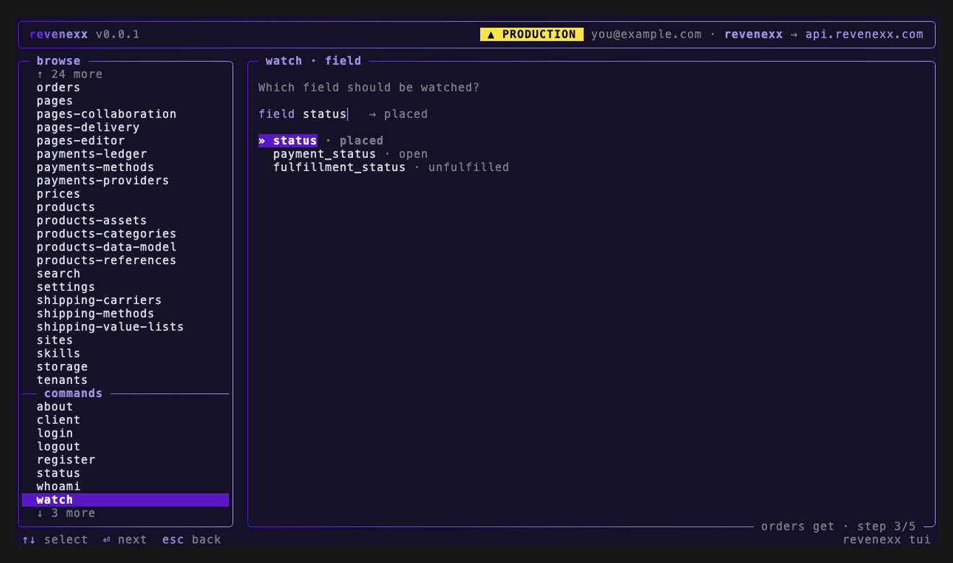Click api.revenexx.com host in header
953x563 pixels.
coord(864,35)
